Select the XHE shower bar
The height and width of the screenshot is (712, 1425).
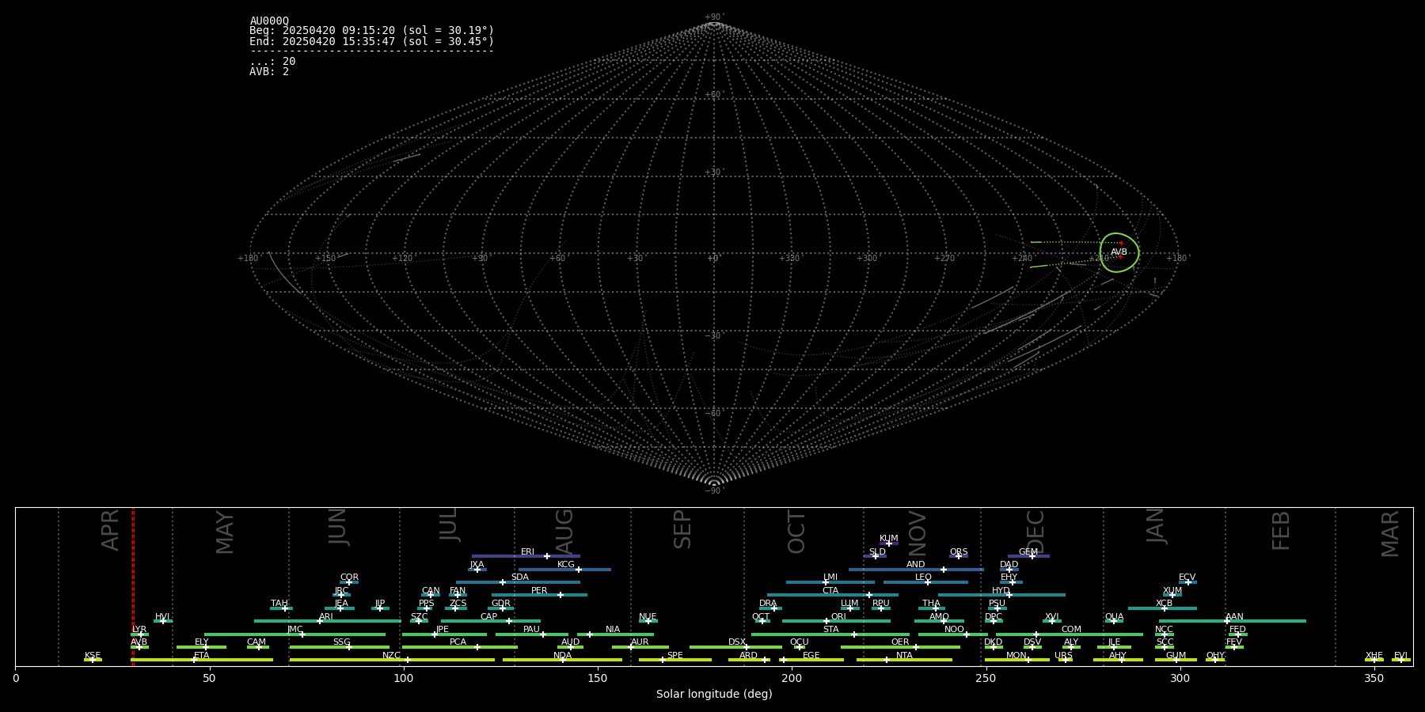pos(1374,660)
